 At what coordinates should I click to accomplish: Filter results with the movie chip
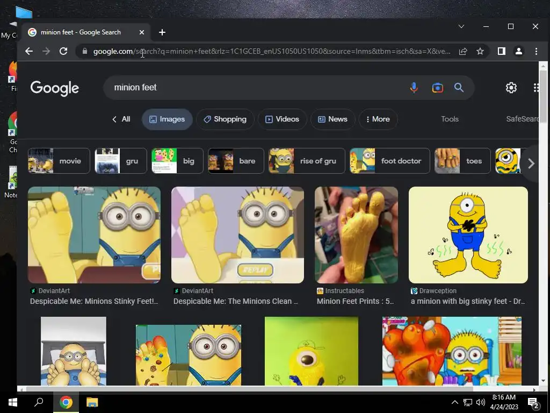click(x=59, y=161)
